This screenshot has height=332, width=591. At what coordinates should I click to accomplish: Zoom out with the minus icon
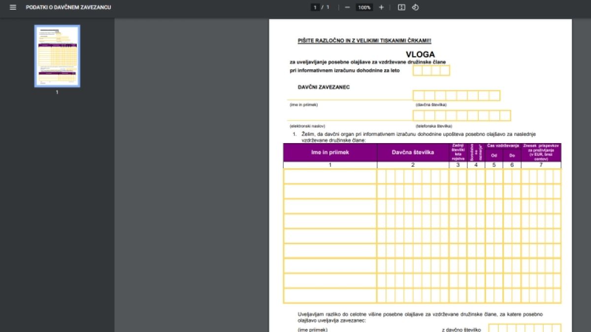[347, 7]
